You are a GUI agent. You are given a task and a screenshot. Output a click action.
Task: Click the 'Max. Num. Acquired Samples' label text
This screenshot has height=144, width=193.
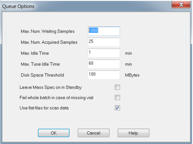coord(49,42)
